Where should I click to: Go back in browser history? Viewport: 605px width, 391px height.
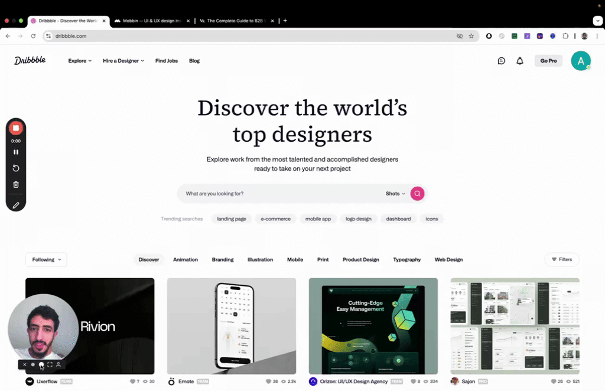click(8, 36)
